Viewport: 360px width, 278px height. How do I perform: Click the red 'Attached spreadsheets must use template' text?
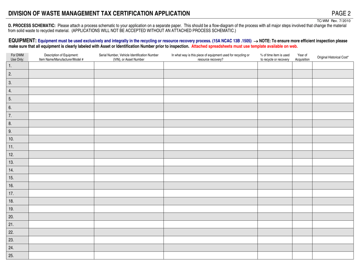[244, 46]
